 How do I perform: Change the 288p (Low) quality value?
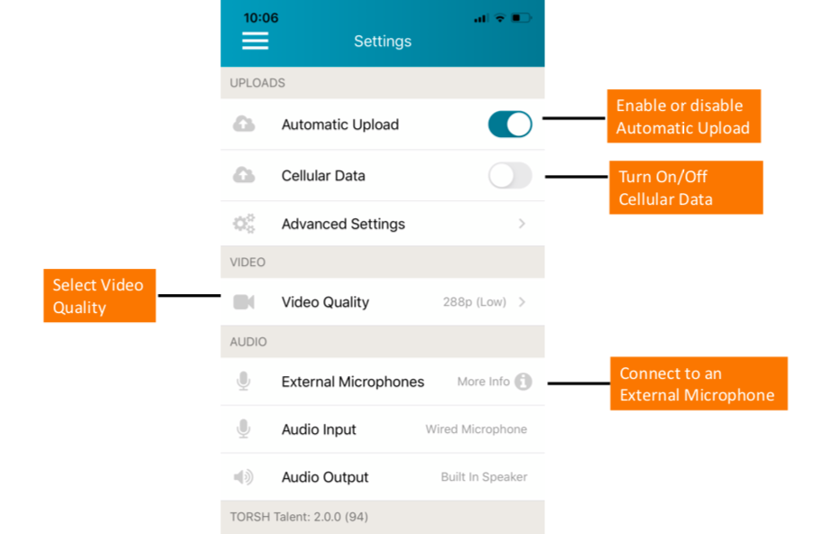(475, 302)
